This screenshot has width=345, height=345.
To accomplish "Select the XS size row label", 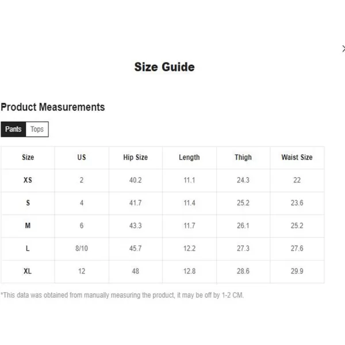I will click(28, 180).
